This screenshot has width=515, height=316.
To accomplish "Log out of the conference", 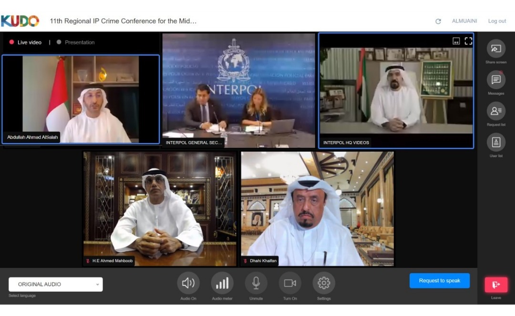I will pos(497,21).
